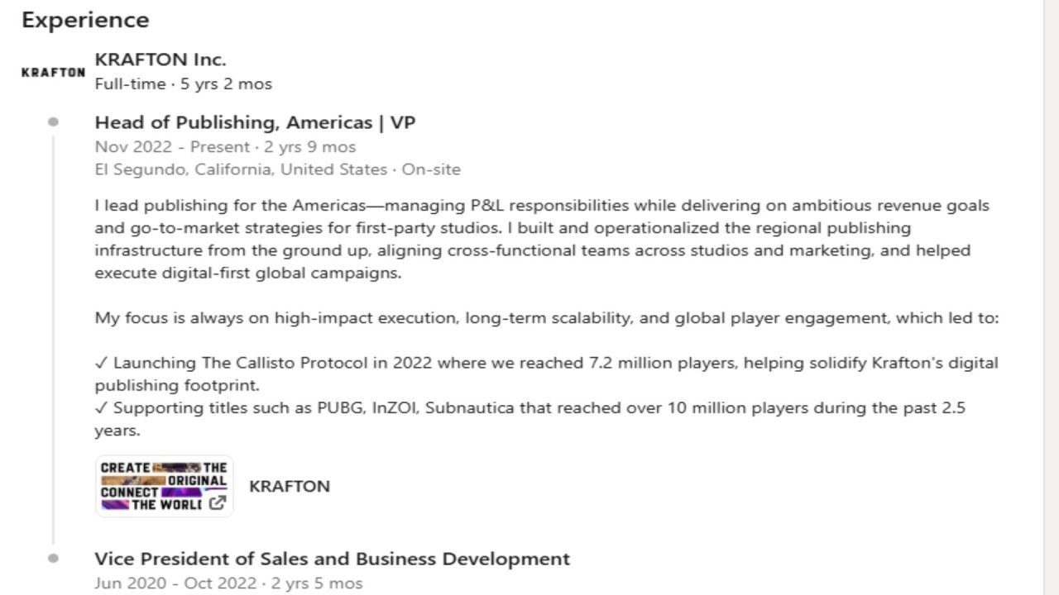Click the Full-time 5 yrs 2 mos line
Viewport: 1059px width, 595px height.
(183, 83)
